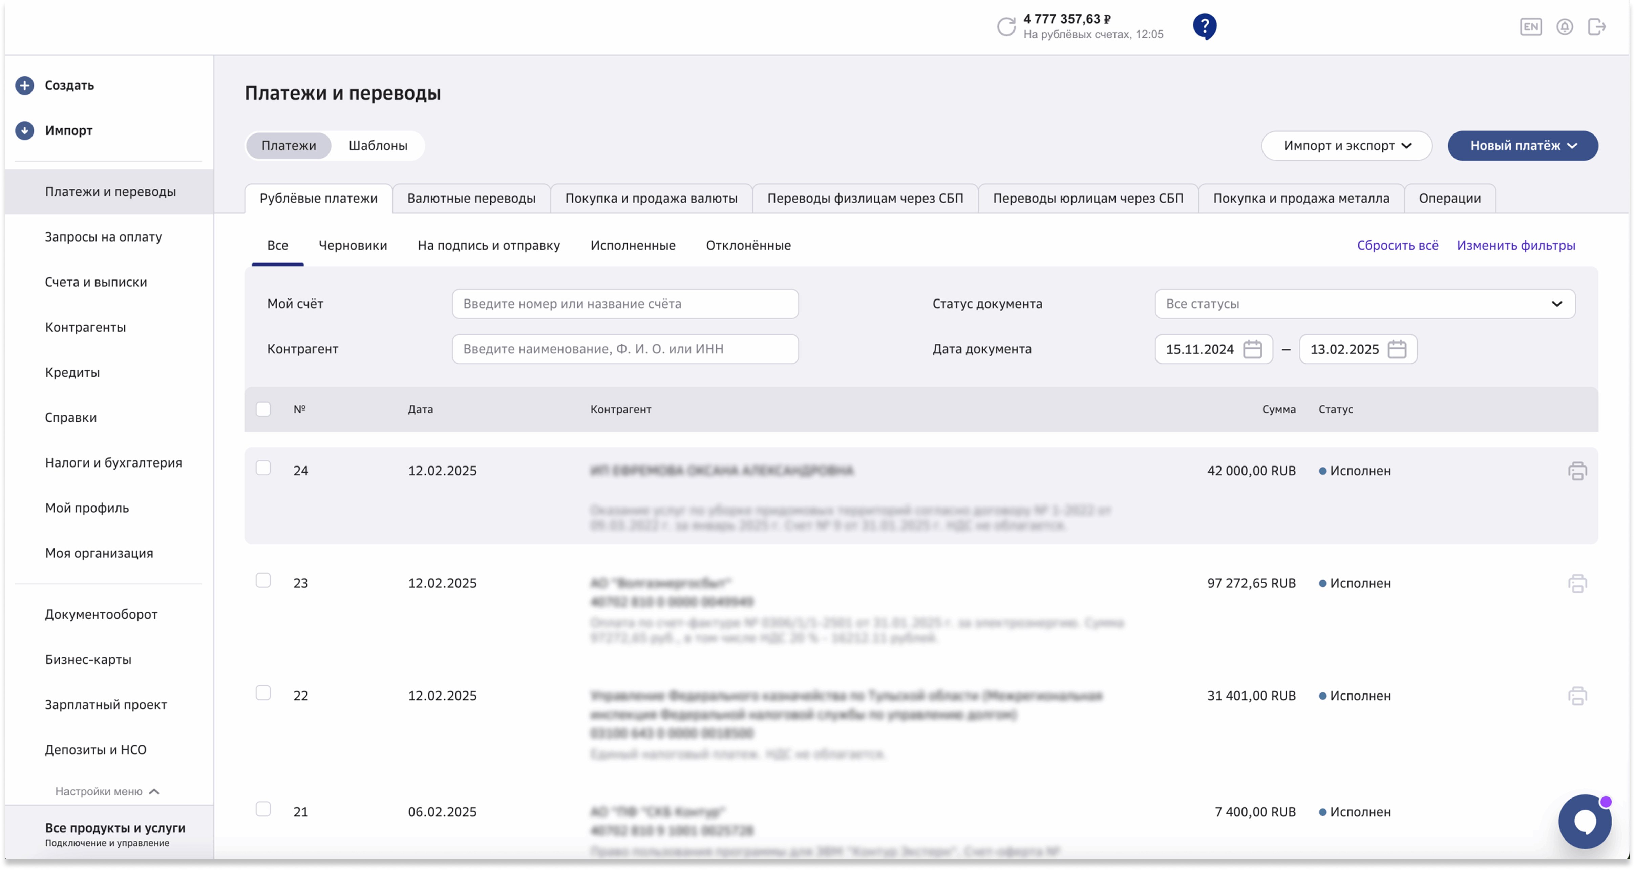Open the notifications bell icon

(1564, 27)
